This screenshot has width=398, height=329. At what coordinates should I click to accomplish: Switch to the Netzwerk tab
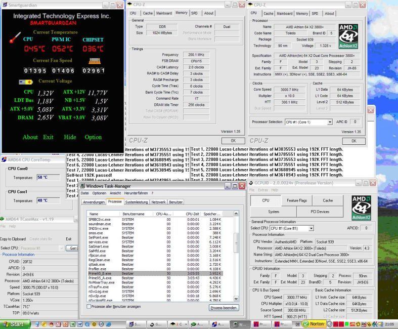[158, 202]
